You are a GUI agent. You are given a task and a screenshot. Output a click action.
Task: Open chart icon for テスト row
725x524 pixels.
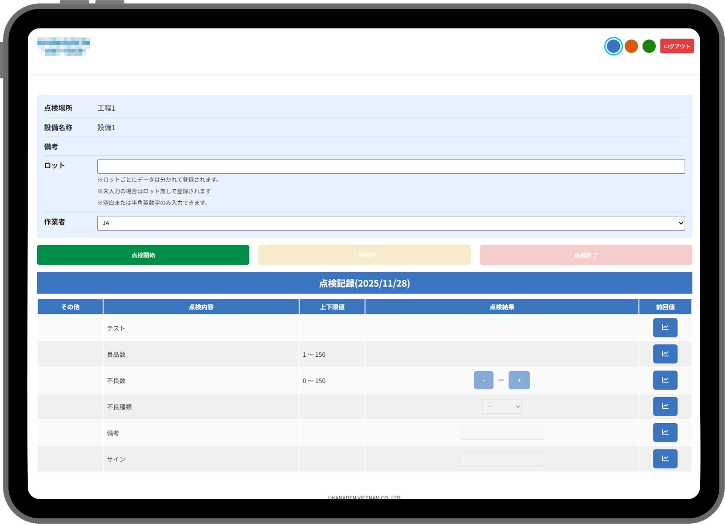(x=665, y=327)
